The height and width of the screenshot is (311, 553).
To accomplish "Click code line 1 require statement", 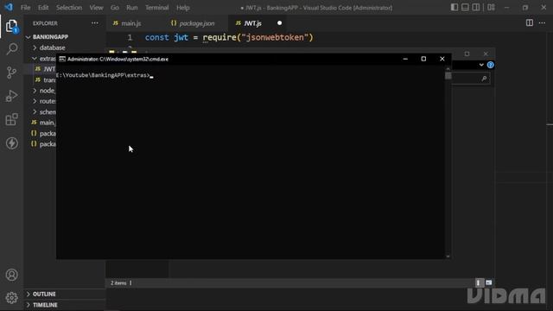I will tap(229, 37).
